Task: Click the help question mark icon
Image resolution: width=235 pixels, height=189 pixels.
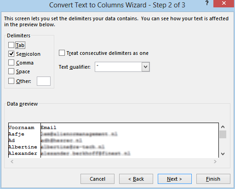Action: [x=207, y=3]
